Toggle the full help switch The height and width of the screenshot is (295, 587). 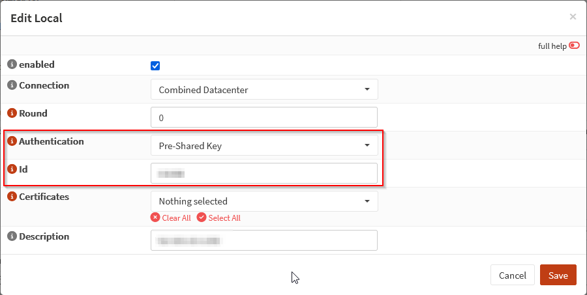[x=574, y=46]
